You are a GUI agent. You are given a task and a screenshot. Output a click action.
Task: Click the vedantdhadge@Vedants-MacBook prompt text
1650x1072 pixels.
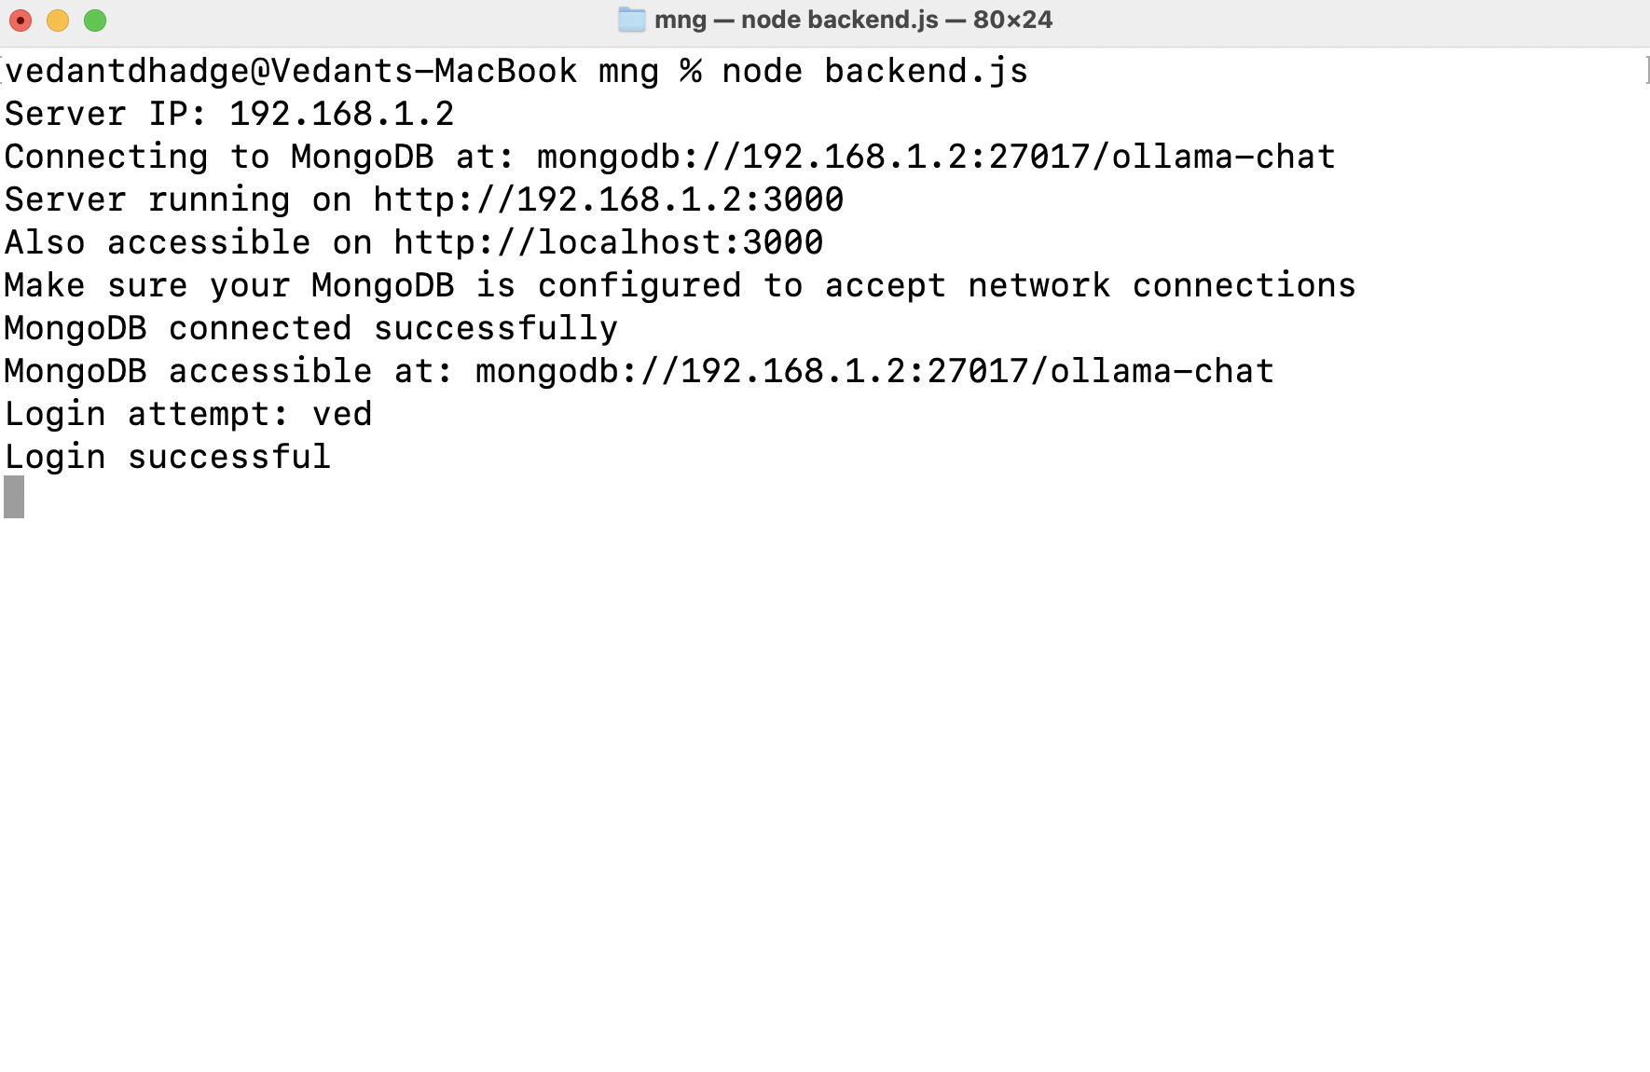point(291,71)
